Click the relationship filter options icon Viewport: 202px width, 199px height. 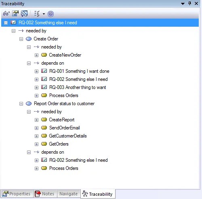pos(37,14)
